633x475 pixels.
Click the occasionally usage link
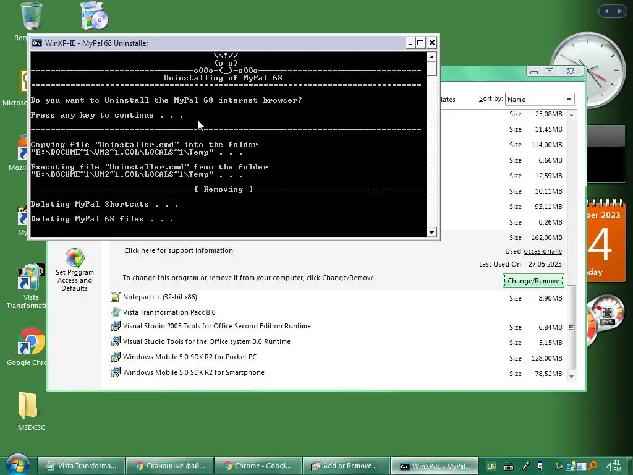click(x=543, y=251)
